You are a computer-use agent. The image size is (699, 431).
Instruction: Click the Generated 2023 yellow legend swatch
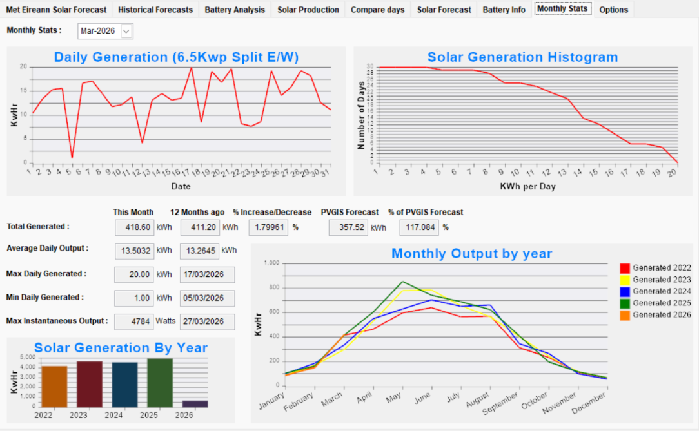(x=625, y=280)
